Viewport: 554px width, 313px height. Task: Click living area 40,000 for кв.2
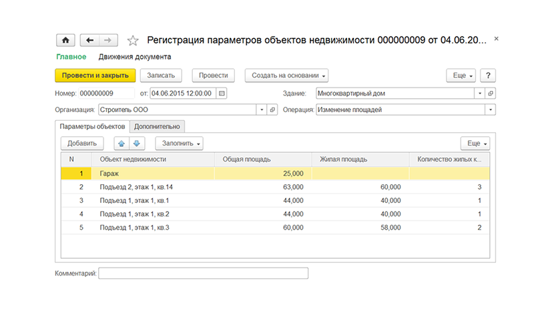[x=390, y=214]
